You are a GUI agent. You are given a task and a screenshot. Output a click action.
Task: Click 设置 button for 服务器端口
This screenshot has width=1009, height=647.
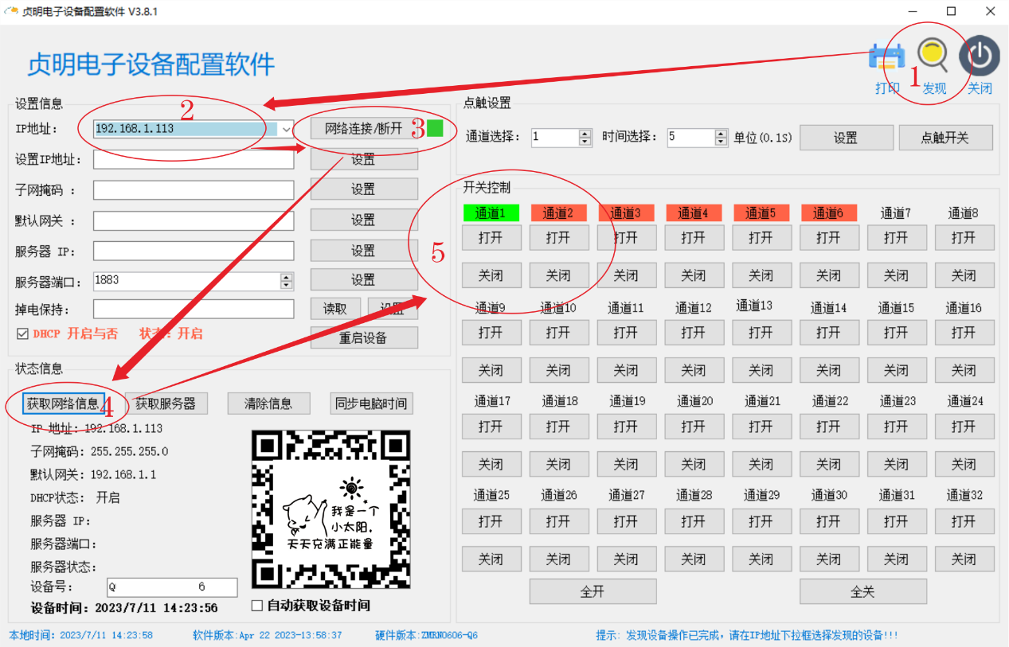click(364, 280)
